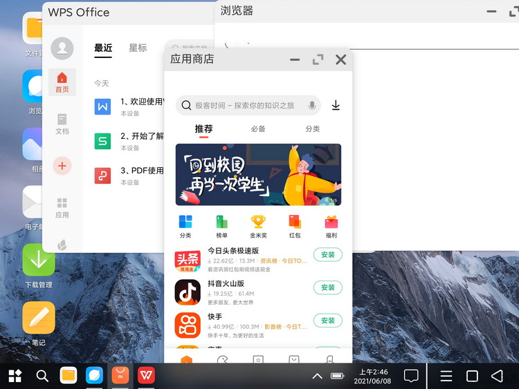
Task: Check battery icon in taskbar
Action: click(337, 376)
